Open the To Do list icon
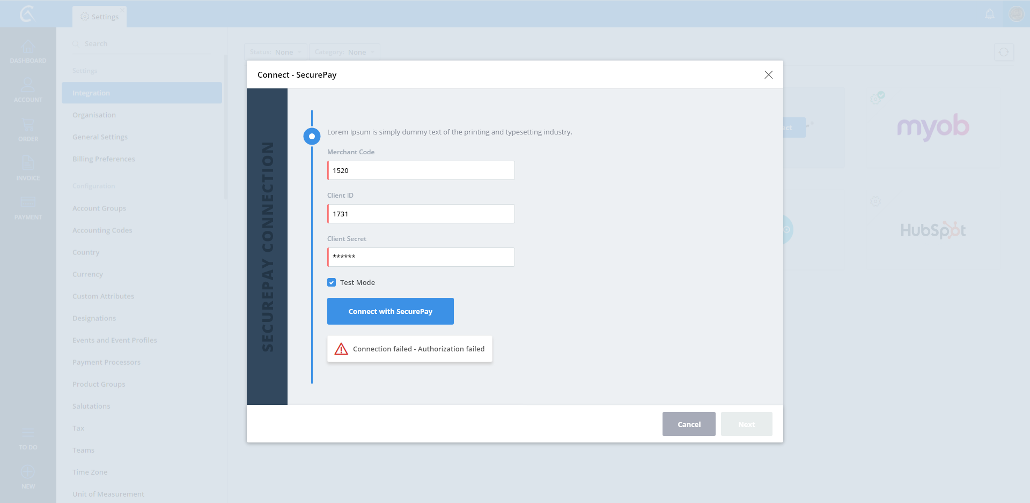 tap(28, 433)
